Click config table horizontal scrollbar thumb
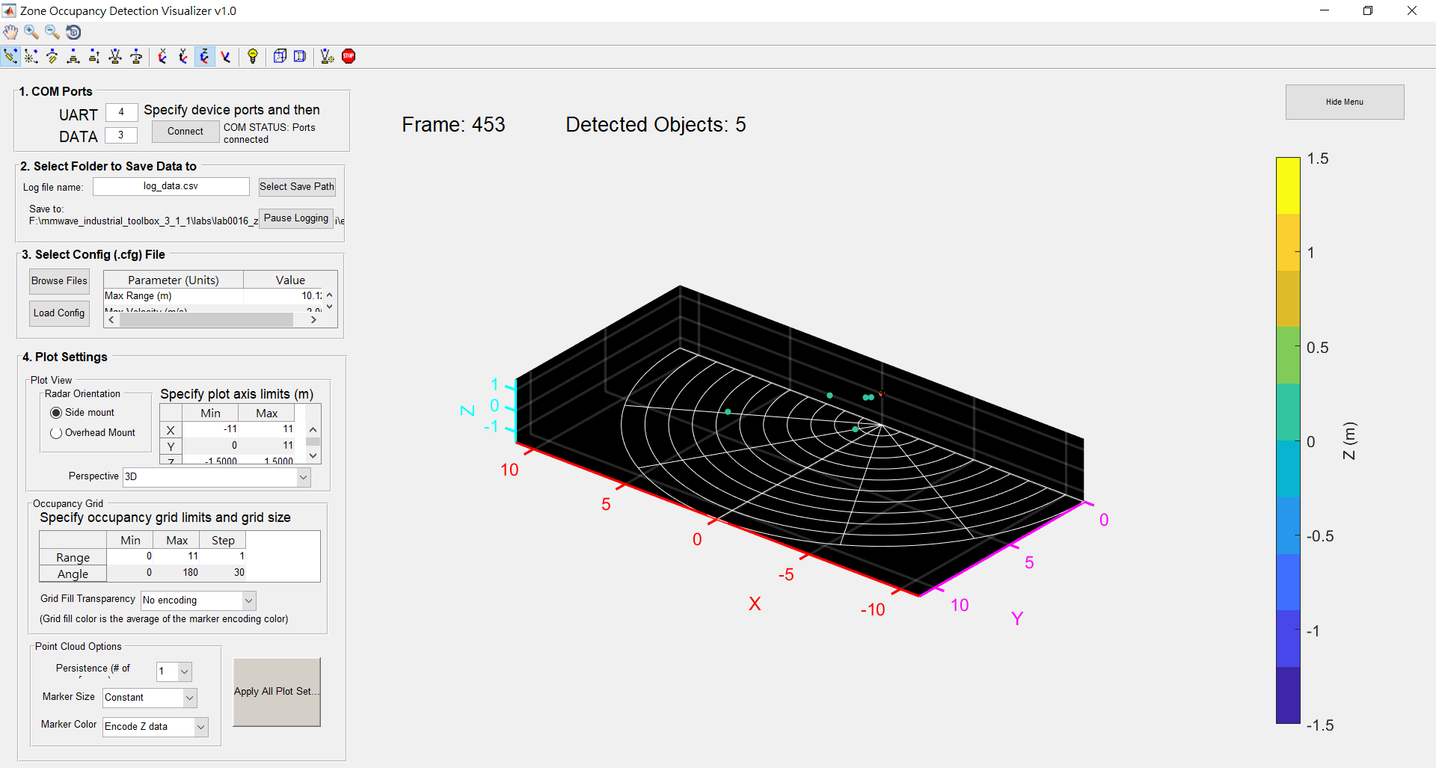The width and height of the screenshot is (1436, 768). coord(206,319)
